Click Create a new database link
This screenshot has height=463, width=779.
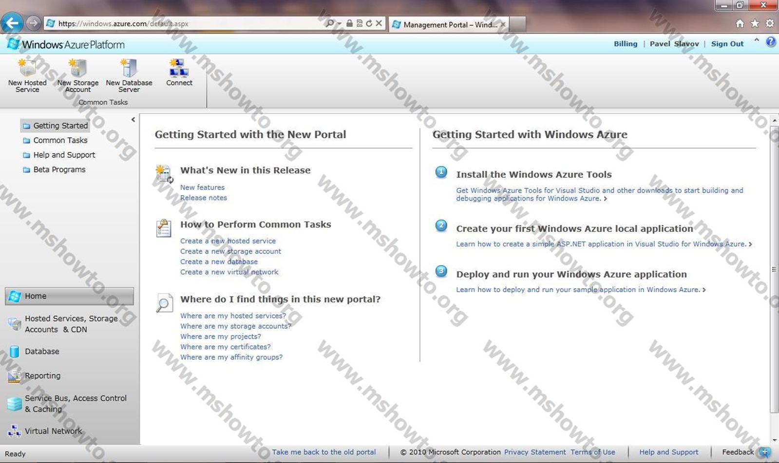point(219,261)
